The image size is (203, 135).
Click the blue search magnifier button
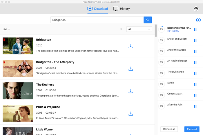tap(148, 20)
